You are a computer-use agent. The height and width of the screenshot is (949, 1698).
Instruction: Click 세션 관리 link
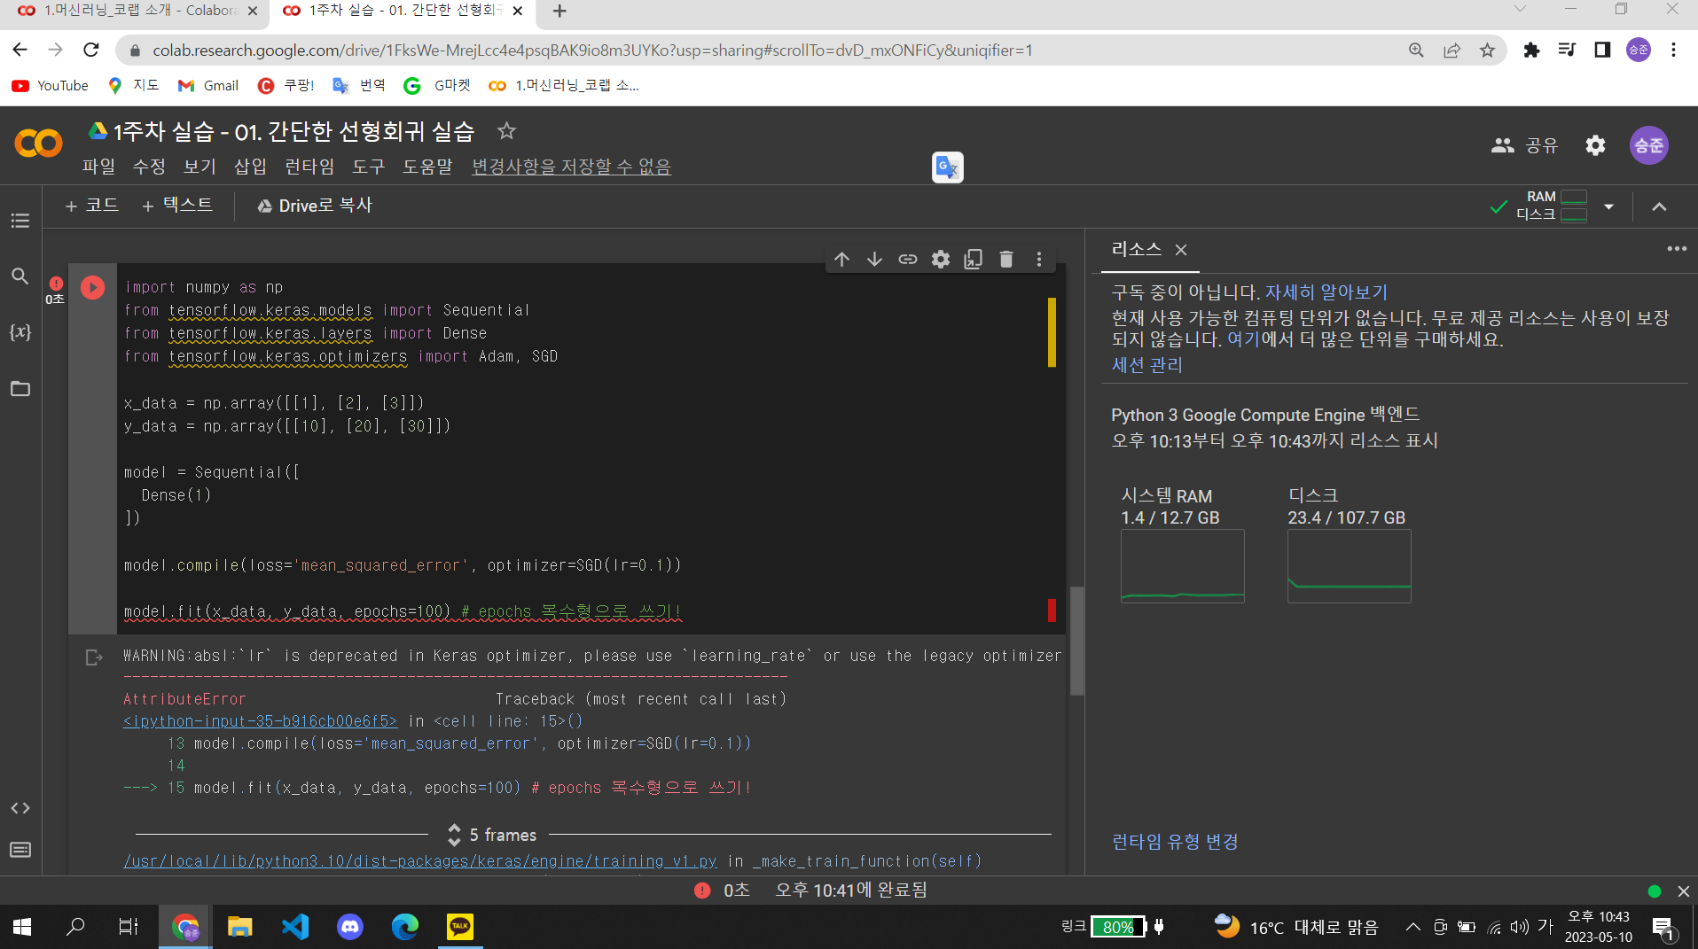(1146, 365)
